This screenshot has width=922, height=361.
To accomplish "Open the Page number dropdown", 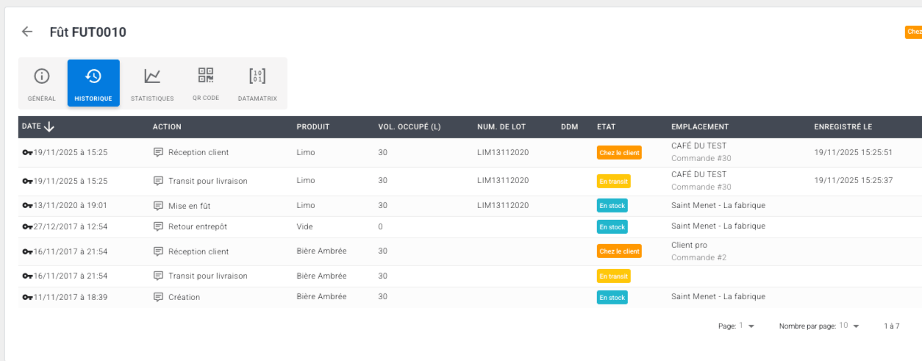I will point(751,326).
